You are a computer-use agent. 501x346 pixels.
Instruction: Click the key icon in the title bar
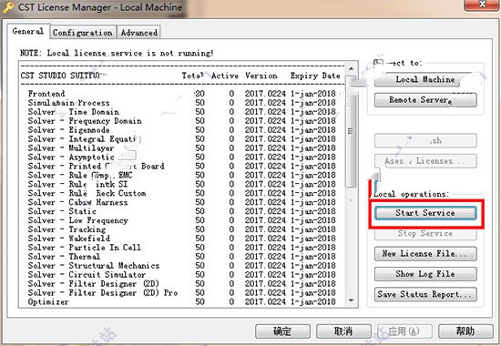[x=7, y=7]
